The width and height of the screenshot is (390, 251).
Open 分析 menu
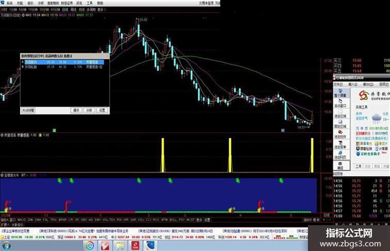(41, 3)
